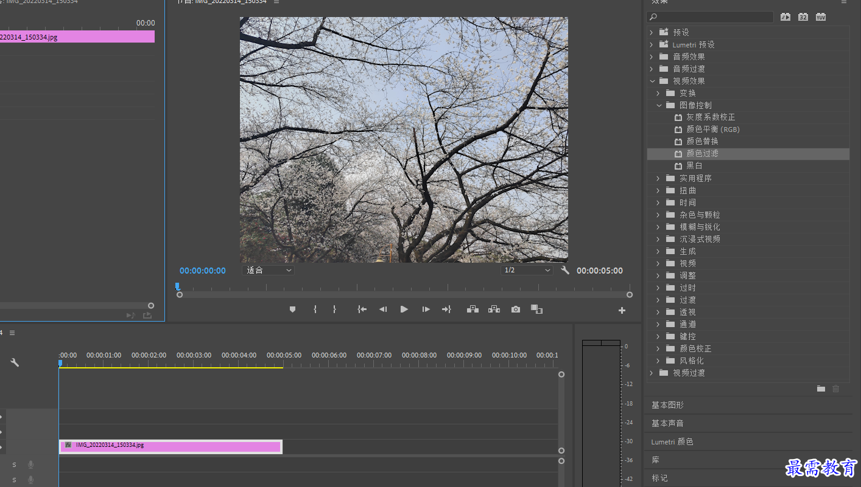Open the 库 panel tab
The height and width of the screenshot is (487, 861).
coord(655,460)
